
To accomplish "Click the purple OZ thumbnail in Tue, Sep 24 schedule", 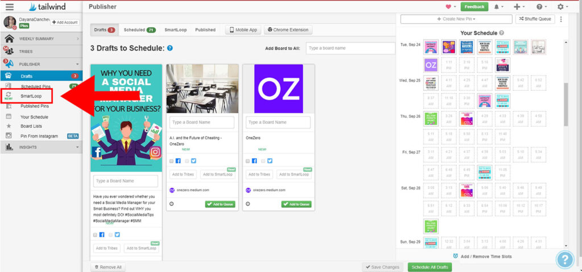I will pos(431,65).
